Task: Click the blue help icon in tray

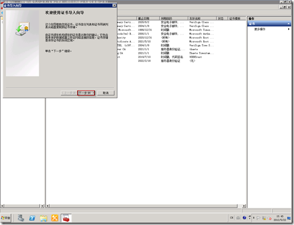Action: tap(244, 218)
